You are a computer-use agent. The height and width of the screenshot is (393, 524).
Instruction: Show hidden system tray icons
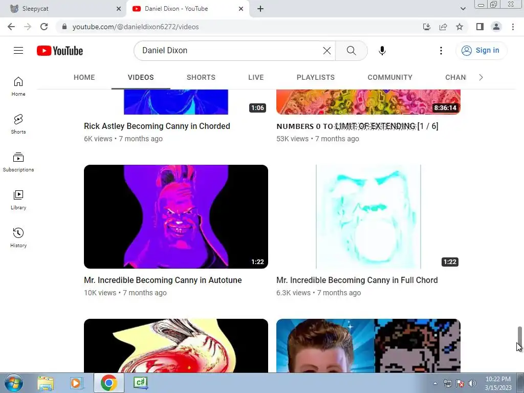coord(435,384)
